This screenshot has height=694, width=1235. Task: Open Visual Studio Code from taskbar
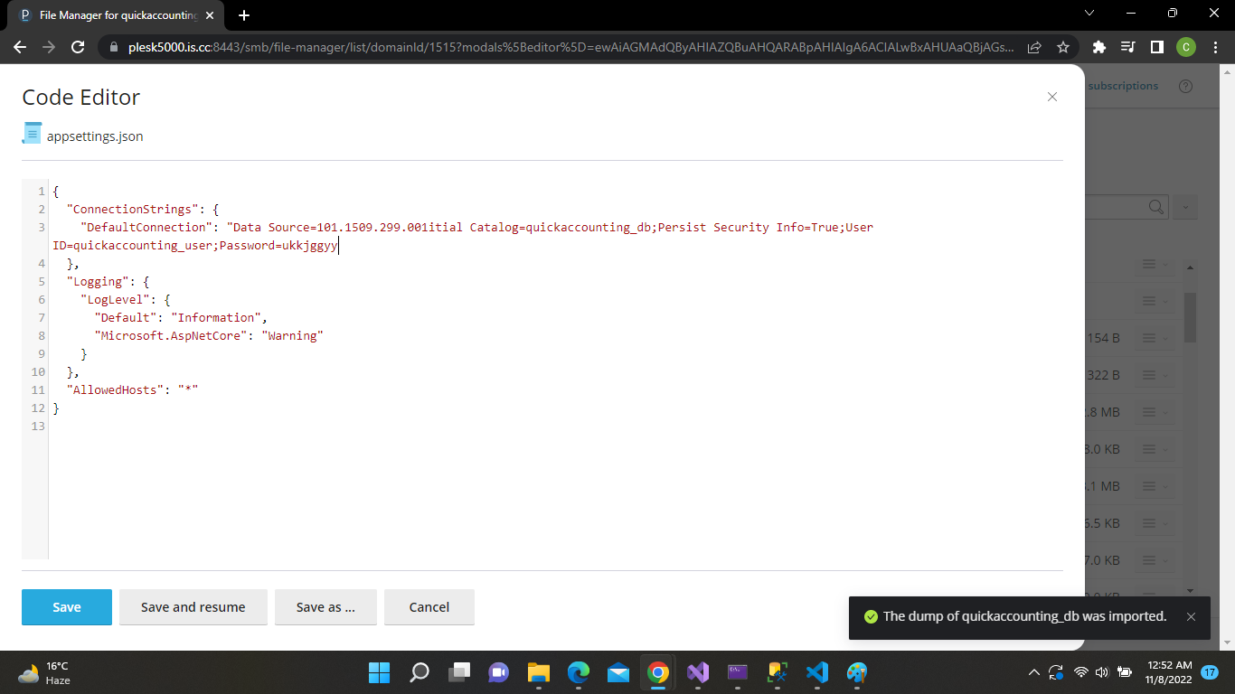(816, 672)
